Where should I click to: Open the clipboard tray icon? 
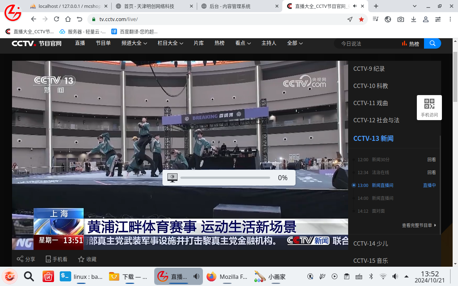pyautogui.click(x=346, y=276)
